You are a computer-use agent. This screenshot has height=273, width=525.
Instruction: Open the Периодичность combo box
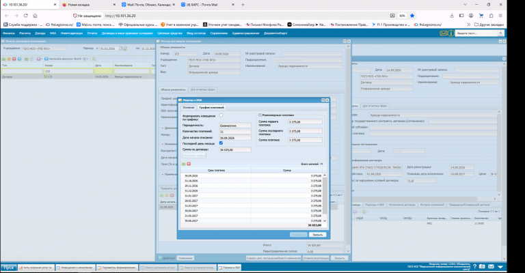pos(235,126)
